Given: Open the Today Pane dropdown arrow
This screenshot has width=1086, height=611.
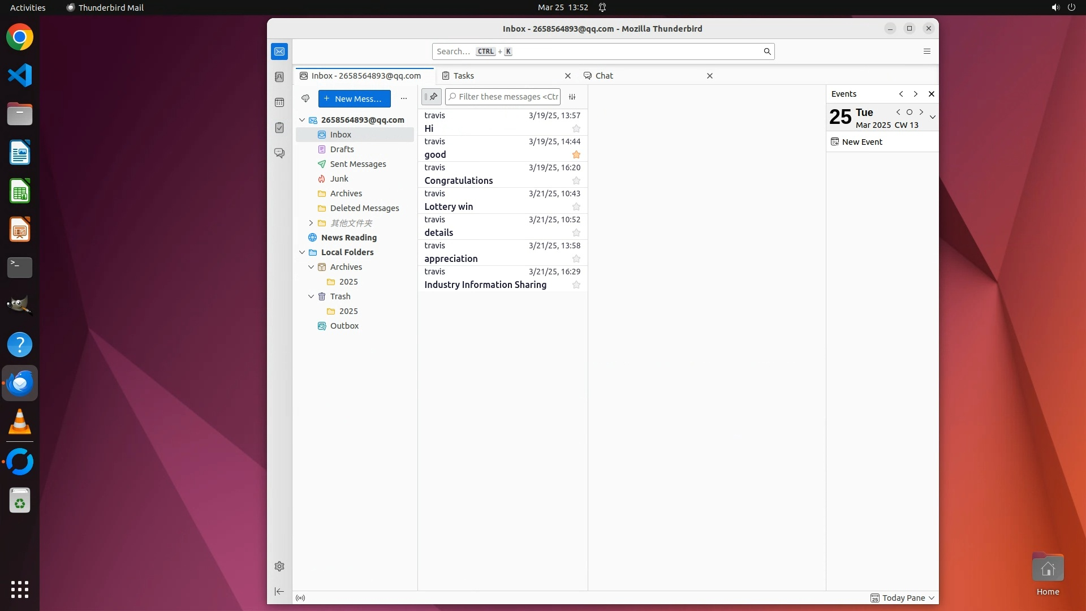Looking at the screenshot, I should click(x=932, y=598).
